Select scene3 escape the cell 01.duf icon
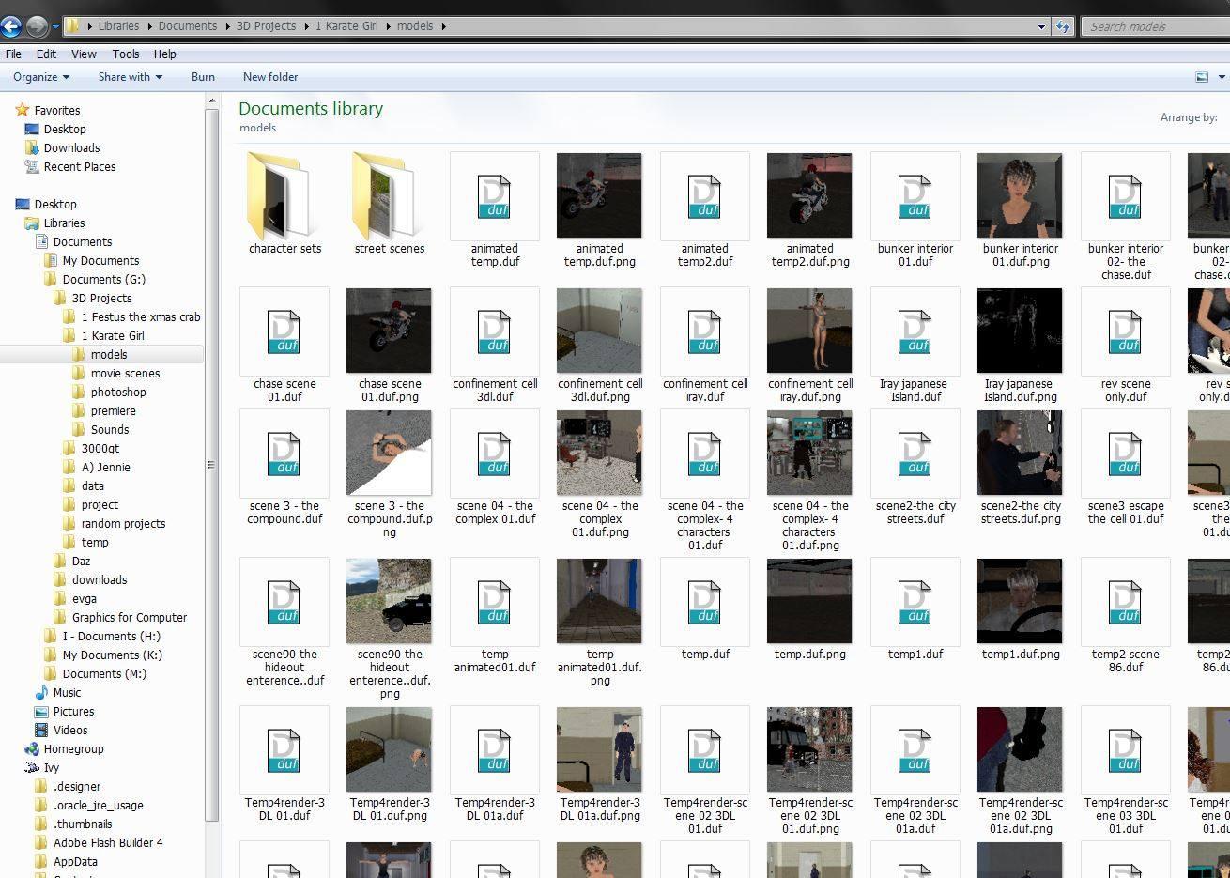 pyautogui.click(x=1126, y=453)
